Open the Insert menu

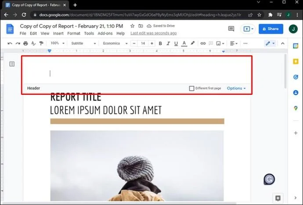[x=58, y=33]
